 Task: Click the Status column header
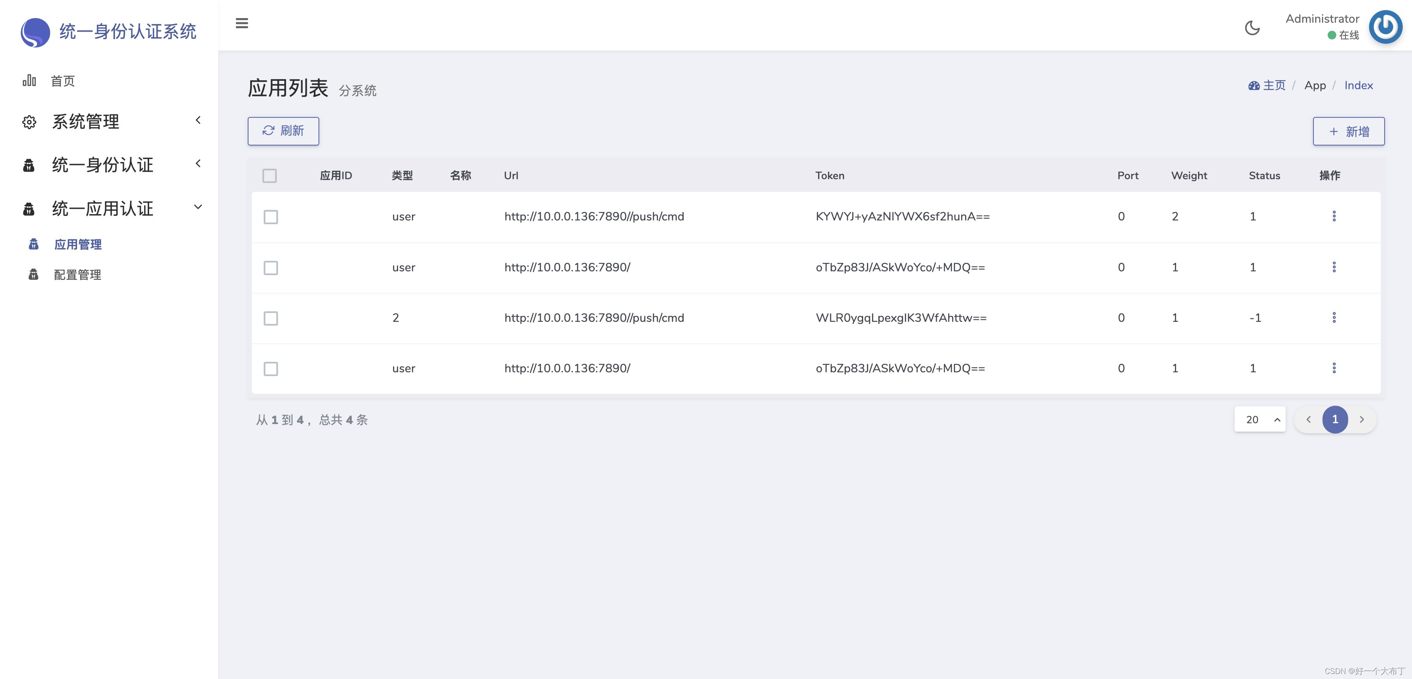click(1265, 175)
